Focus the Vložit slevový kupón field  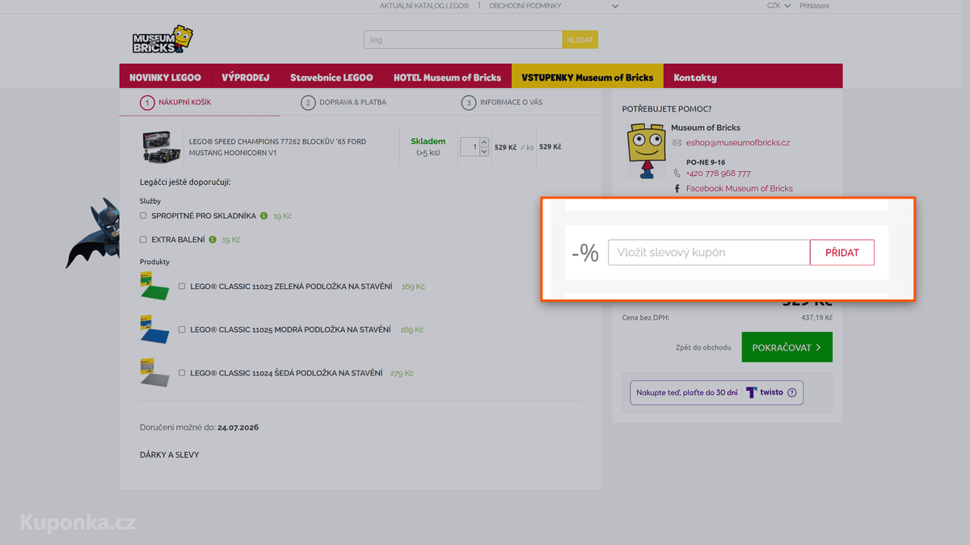click(x=709, y=253)
